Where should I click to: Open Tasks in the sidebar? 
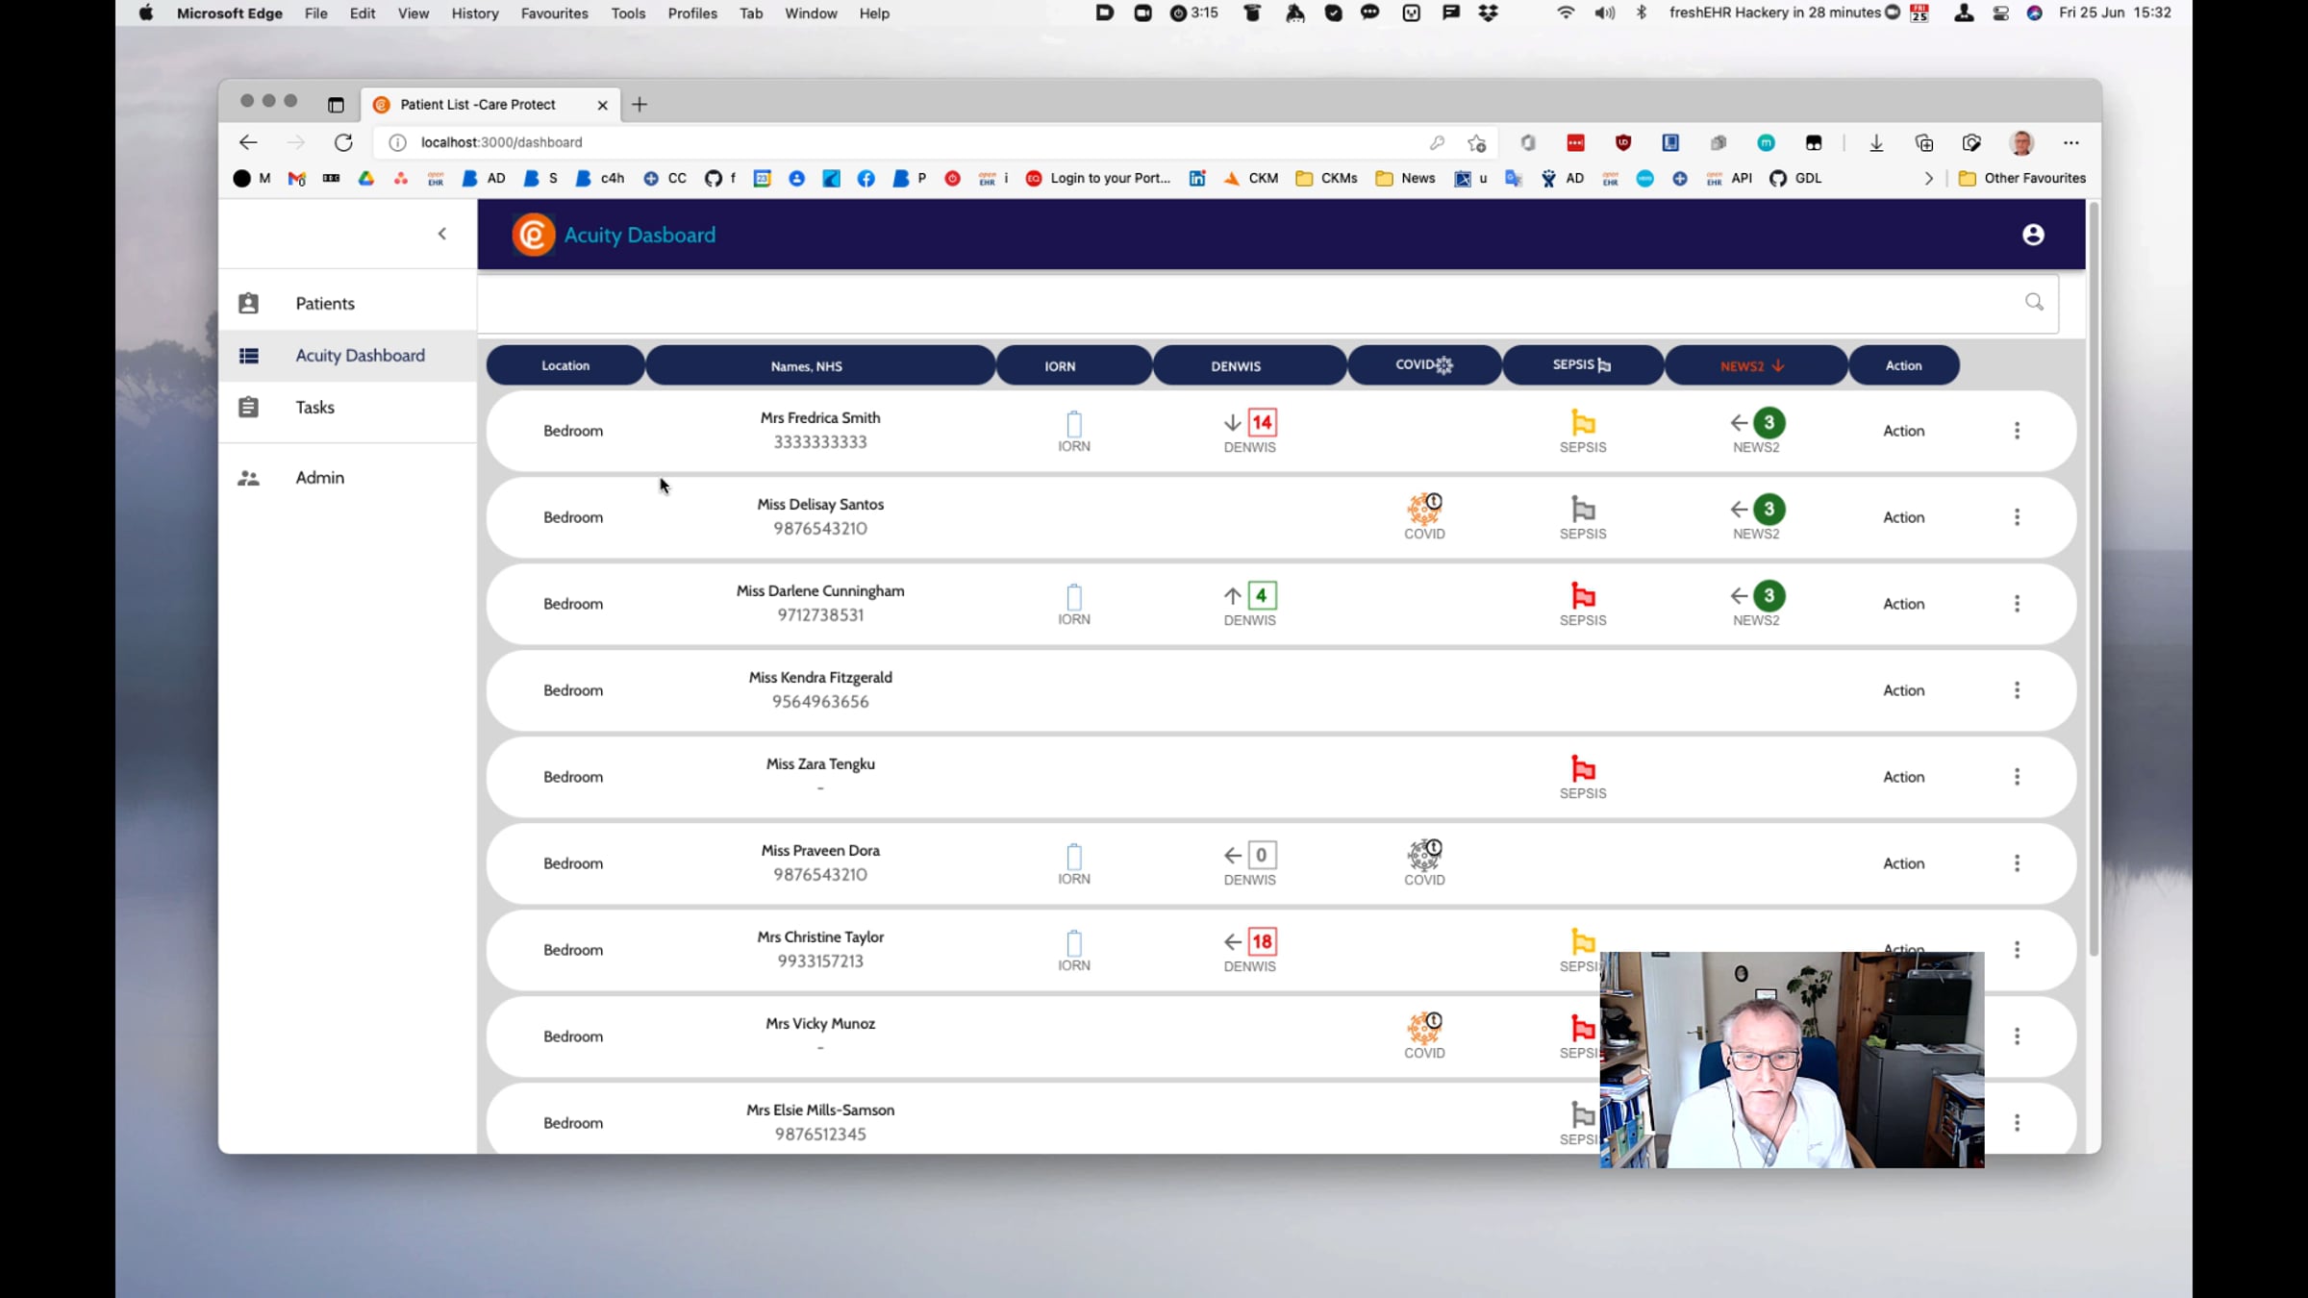click(x=314, y=407)
